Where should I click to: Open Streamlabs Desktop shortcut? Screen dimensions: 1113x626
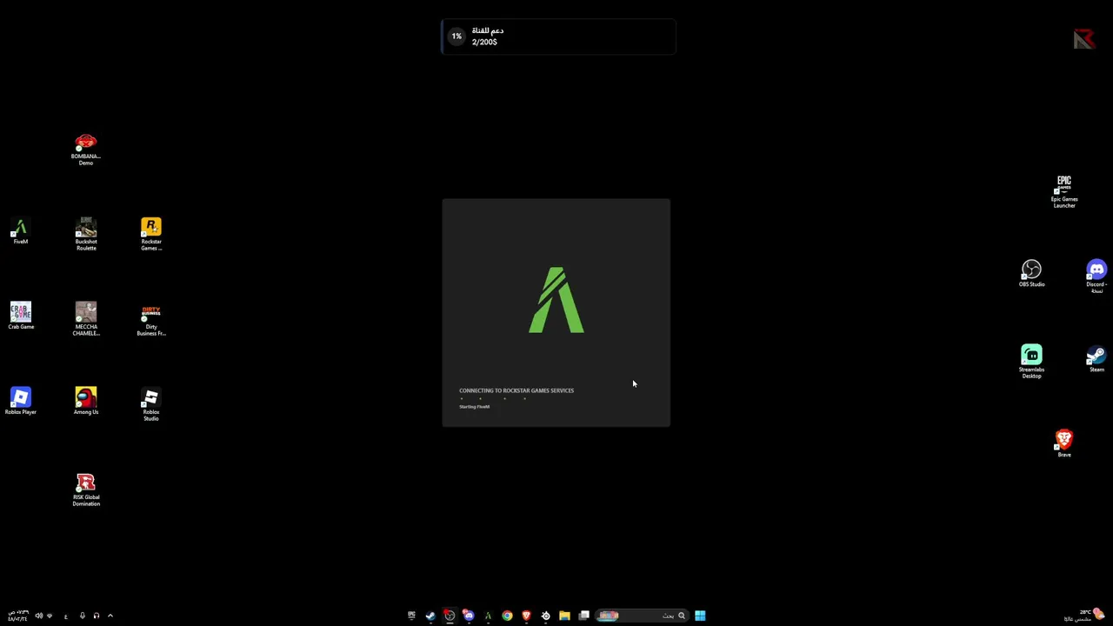point(1031,363)
